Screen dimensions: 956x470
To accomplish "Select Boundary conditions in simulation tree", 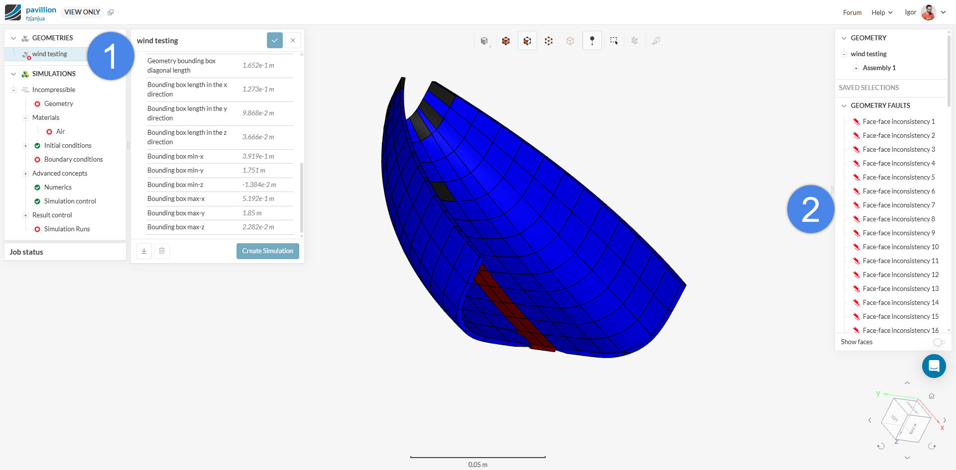I will pos(73,160).
